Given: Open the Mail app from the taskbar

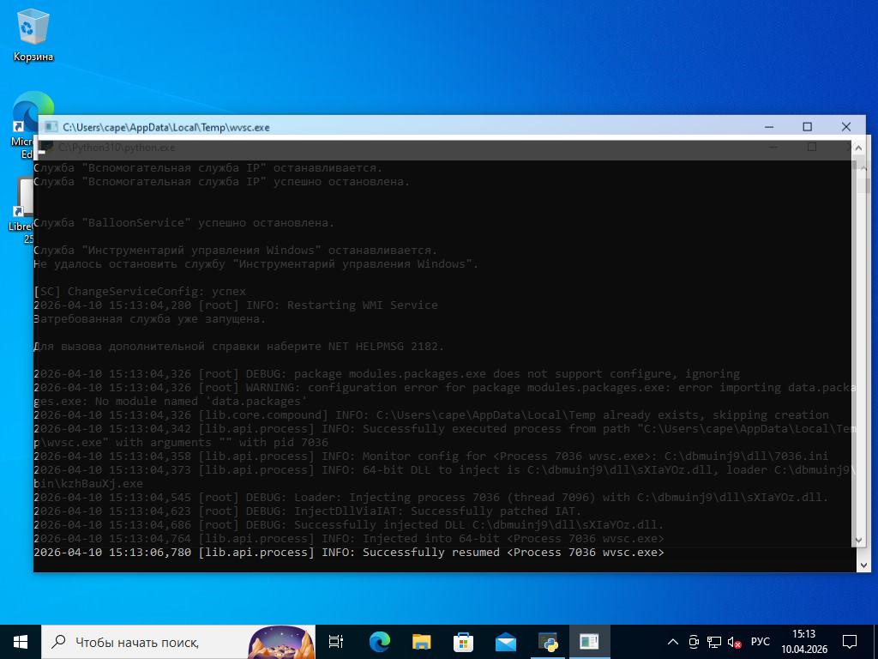Looking at the screenshot, I should 505,642.
